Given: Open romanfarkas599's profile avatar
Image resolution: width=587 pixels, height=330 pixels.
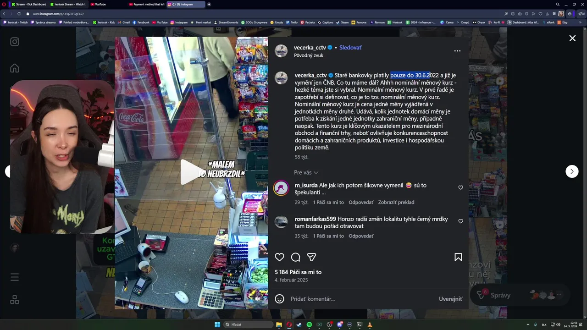Looking at the screenshot, I should 281,222.
